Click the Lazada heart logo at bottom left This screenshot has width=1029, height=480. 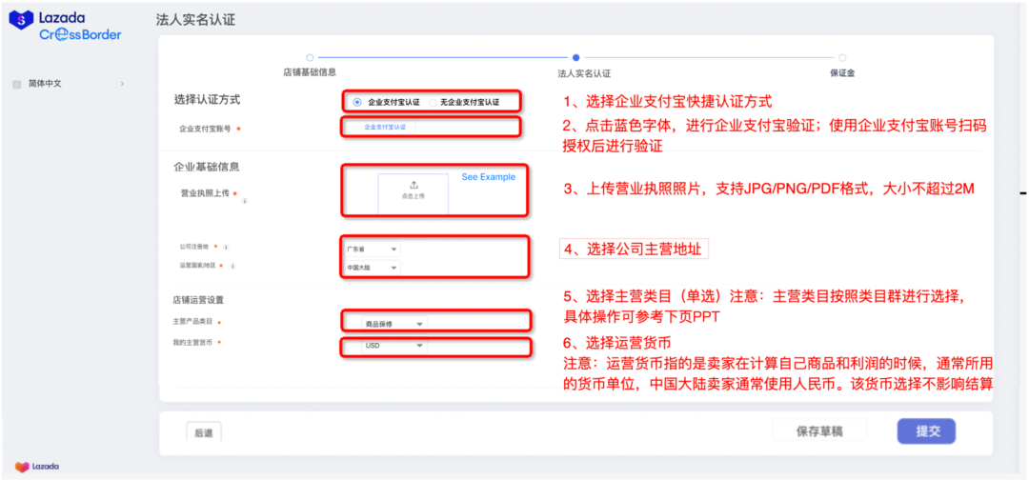click(22, 467)
